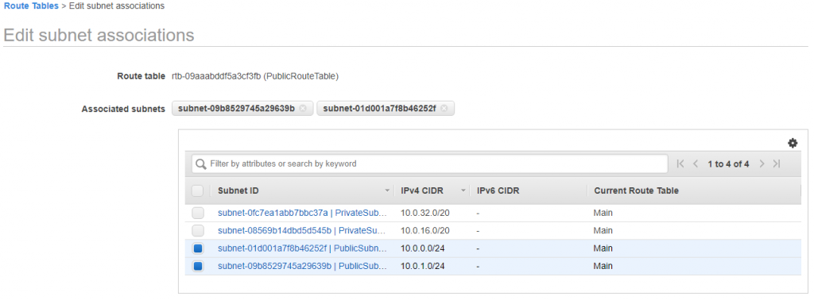
Task: Uncheck subnet-09b8529745a29639b row checkbox
Action: point(198,267)
